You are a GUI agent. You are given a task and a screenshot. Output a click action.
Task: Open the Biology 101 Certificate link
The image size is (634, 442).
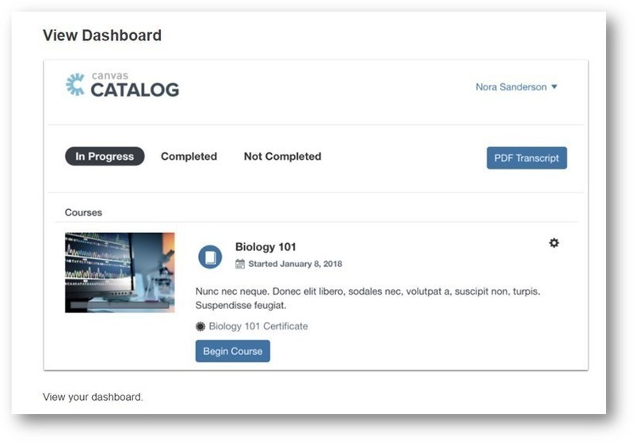258,326
